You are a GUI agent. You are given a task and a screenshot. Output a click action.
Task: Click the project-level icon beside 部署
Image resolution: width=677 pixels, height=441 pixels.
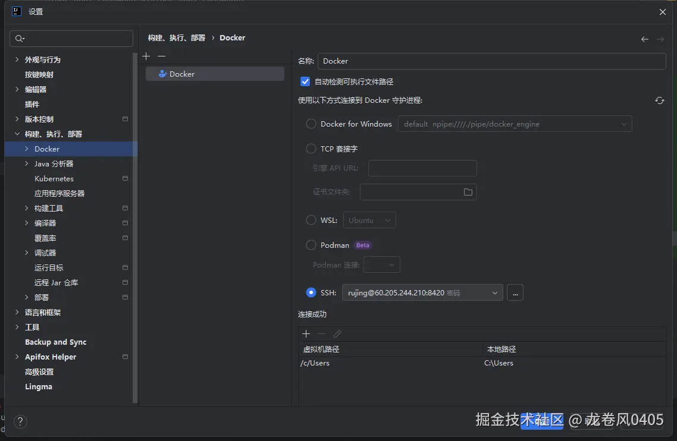tap(125, 297)
